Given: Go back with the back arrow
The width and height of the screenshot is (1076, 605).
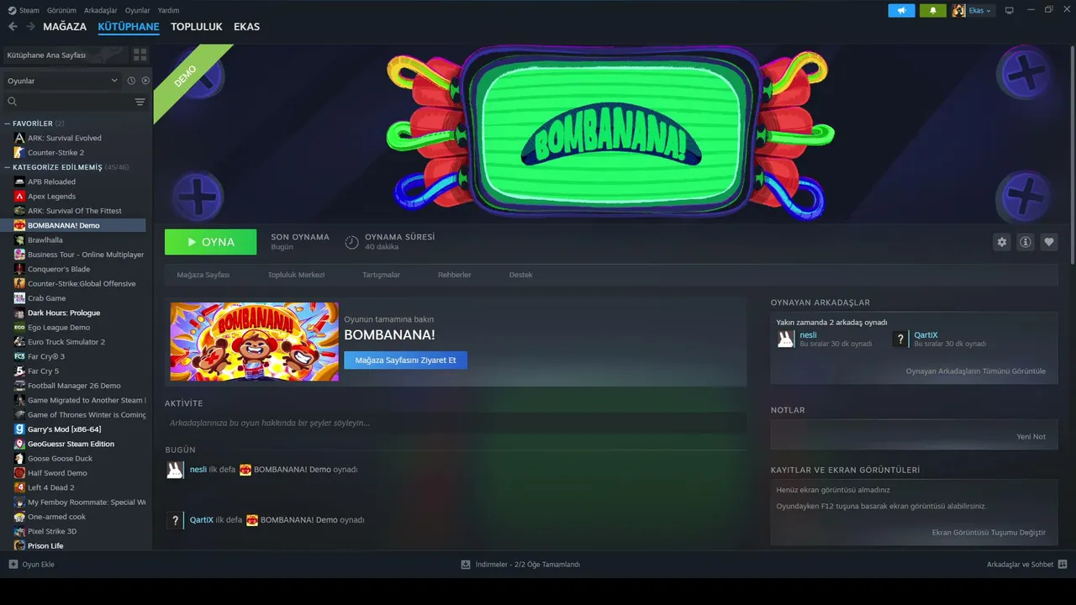Looking at the screenshot, I should [x=13, y=27].
